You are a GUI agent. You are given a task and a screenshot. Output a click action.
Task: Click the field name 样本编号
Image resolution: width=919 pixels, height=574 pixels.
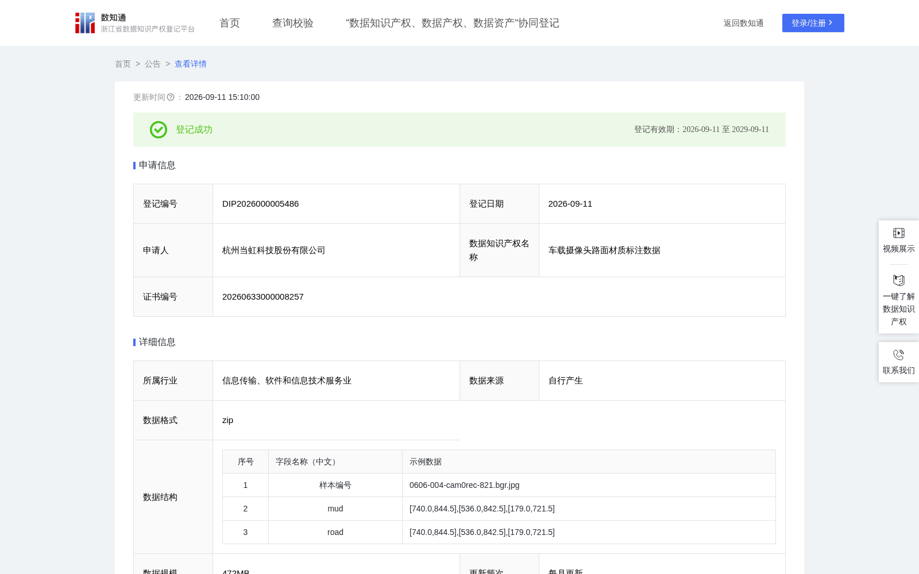(335, 485)
